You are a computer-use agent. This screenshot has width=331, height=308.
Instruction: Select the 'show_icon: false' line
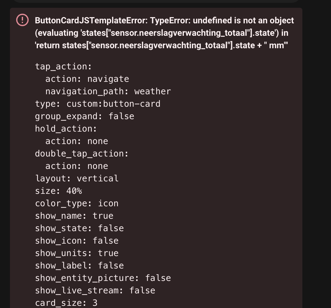(x=77, y=241)
